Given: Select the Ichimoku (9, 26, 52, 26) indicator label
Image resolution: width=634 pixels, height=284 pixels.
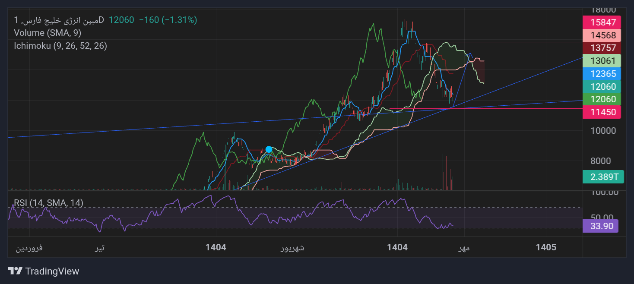Looking at the screenshot, I should pos(60,46).
